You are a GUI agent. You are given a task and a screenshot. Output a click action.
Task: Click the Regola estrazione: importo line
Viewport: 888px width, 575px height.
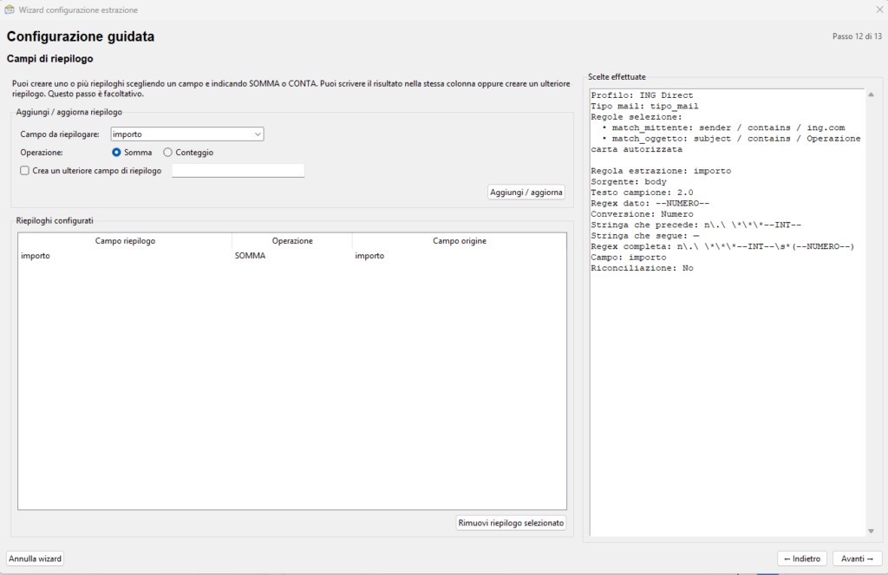point(661,171)
